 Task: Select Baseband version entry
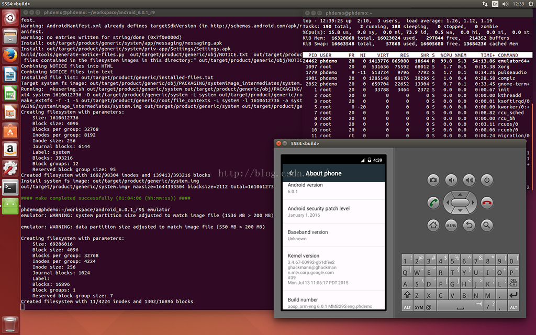coord(333,235)
